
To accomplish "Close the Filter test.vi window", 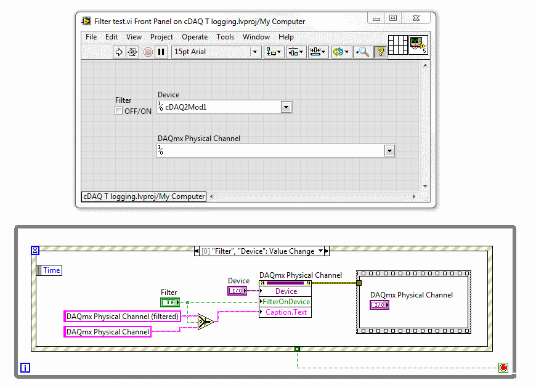I will [x=416, y=18].
